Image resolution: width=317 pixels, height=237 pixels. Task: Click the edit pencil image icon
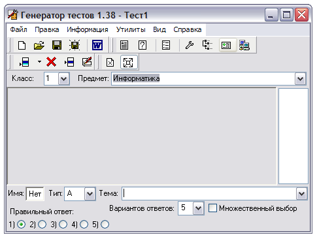pyautogui.click(x=87, y=62)
